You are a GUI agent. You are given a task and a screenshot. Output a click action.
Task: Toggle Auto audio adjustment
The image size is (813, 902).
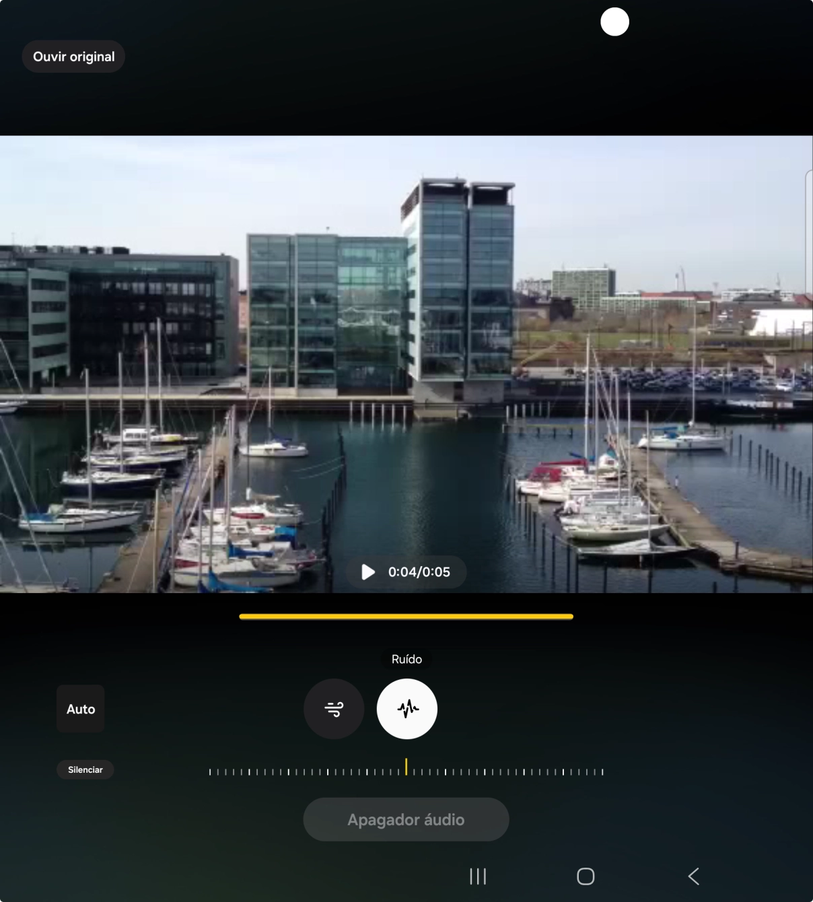tap(81, 709)
